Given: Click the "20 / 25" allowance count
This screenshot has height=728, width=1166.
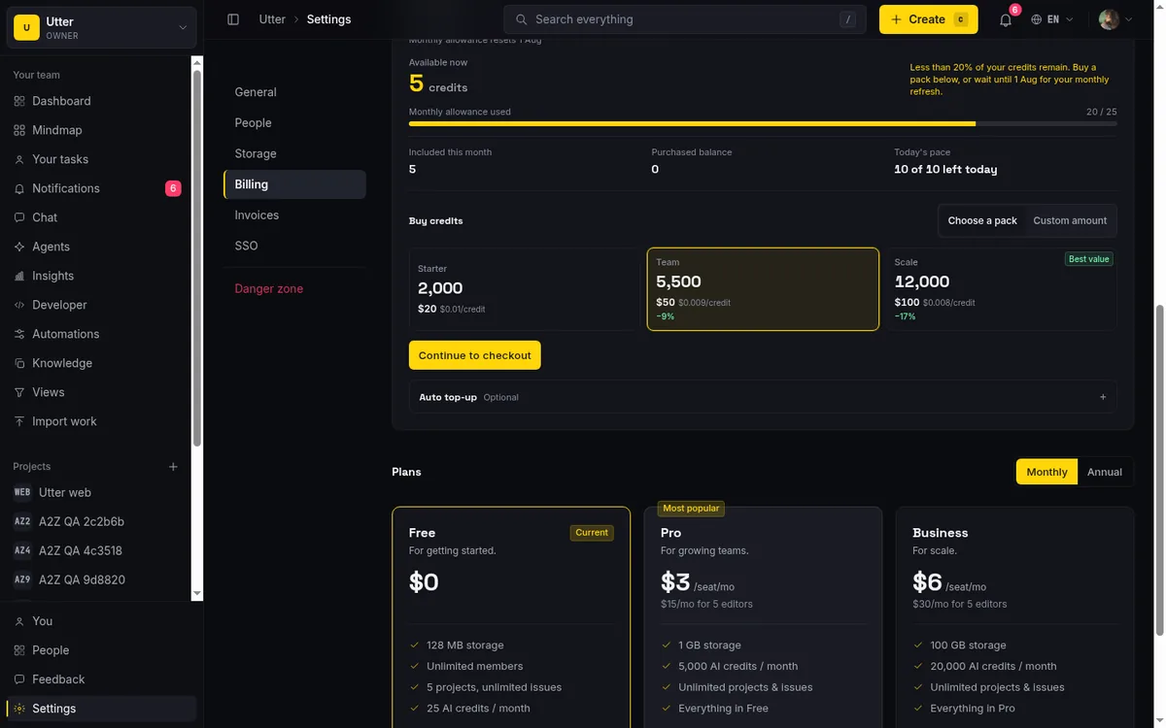Looking at the screenshot, I should [1102, 112].
